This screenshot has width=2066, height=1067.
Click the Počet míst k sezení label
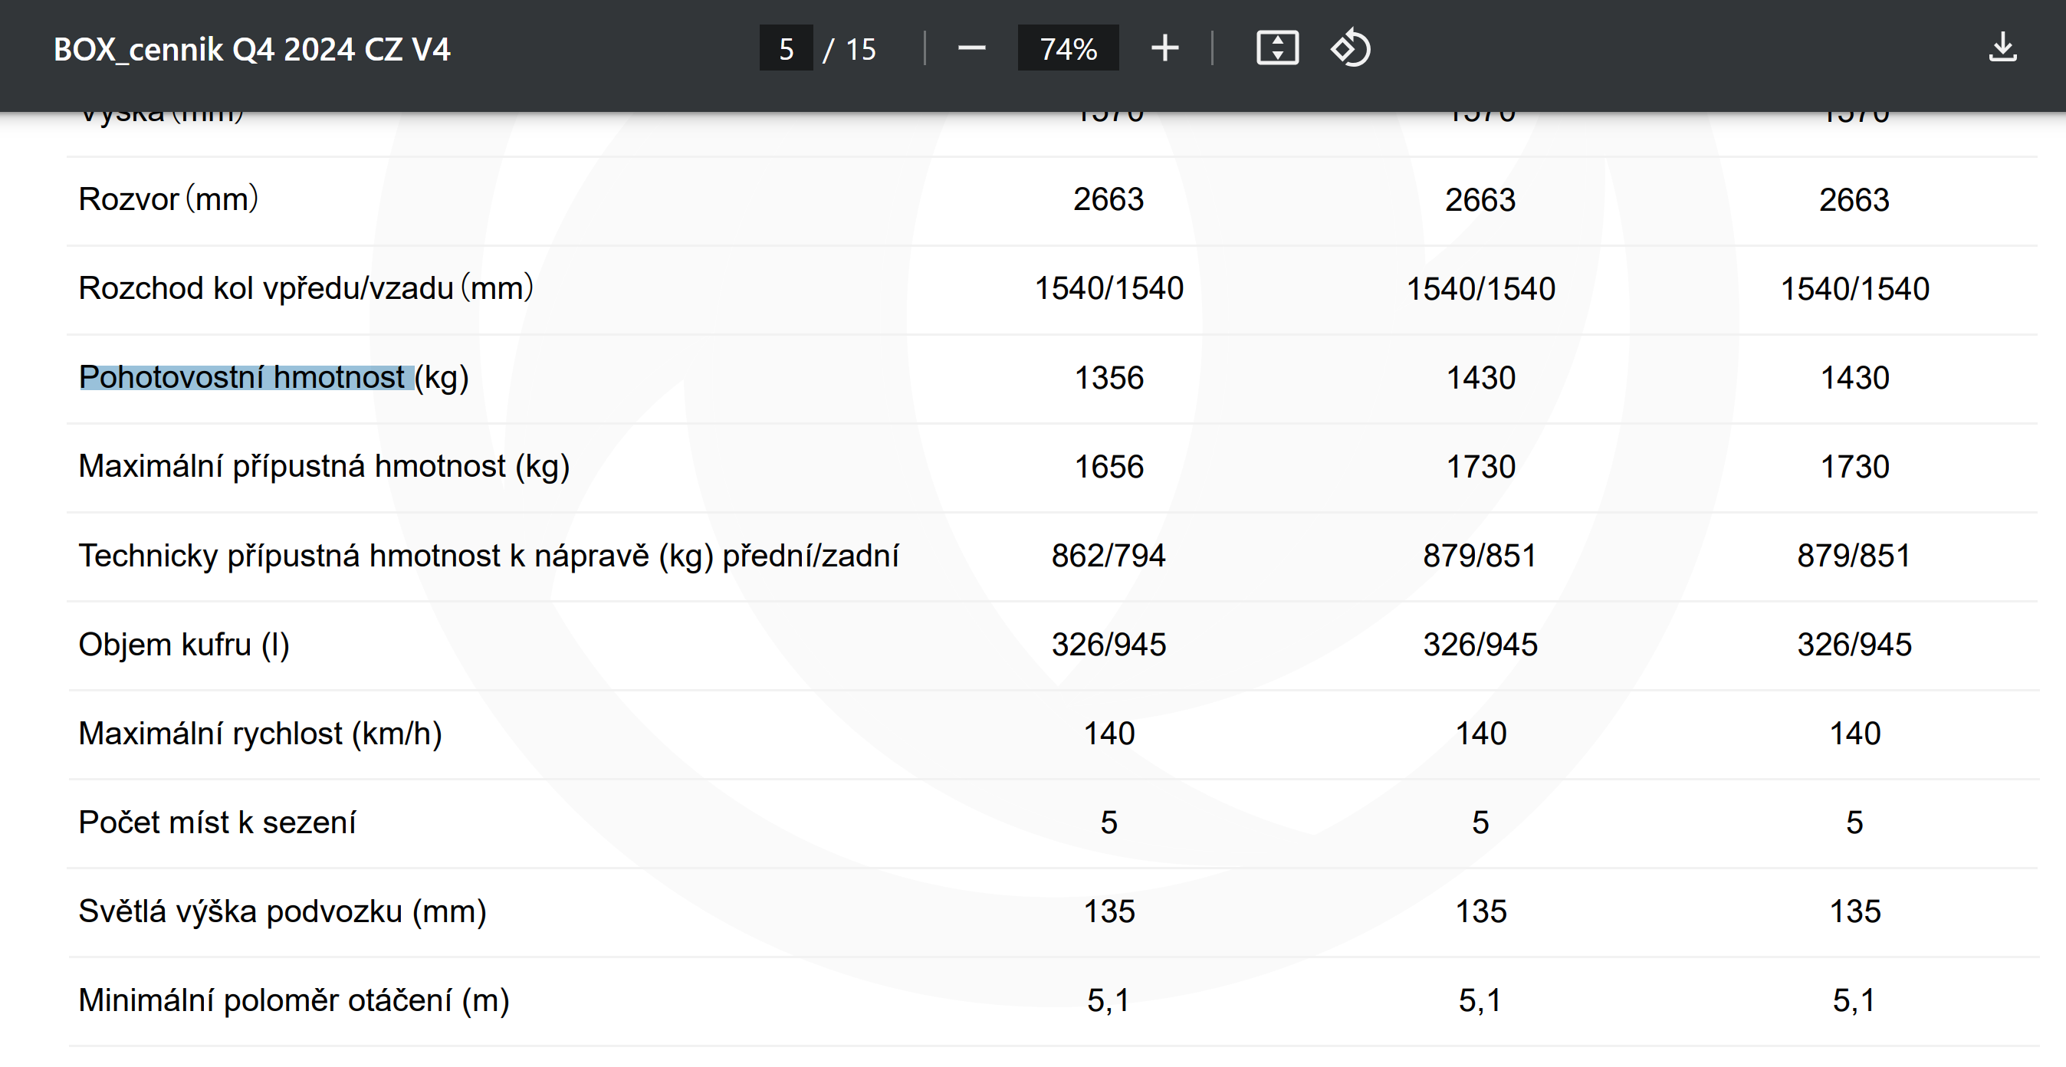click(216, 822)
